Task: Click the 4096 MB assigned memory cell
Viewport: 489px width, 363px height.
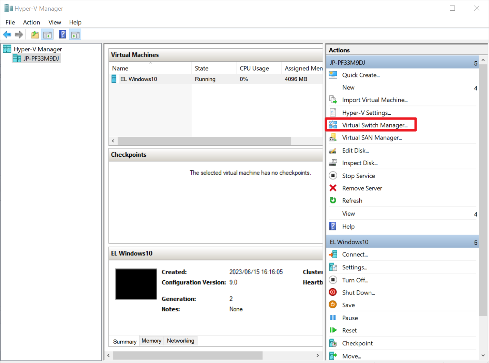Action: tap(296, 79)
